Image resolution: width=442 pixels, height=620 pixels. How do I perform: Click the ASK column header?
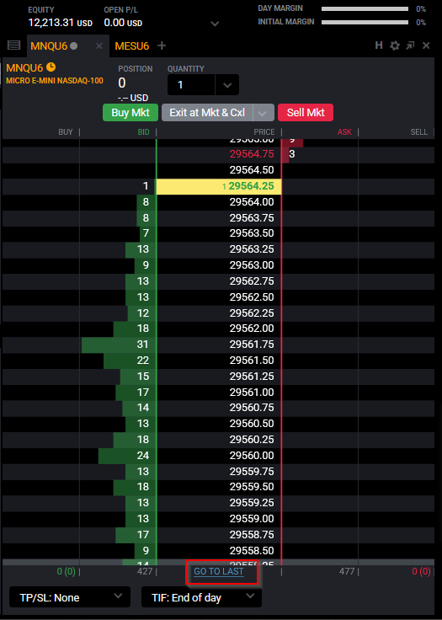[344, 132]
